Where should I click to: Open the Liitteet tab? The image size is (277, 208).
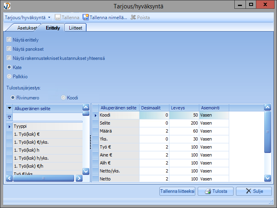(x=75, y=28)
